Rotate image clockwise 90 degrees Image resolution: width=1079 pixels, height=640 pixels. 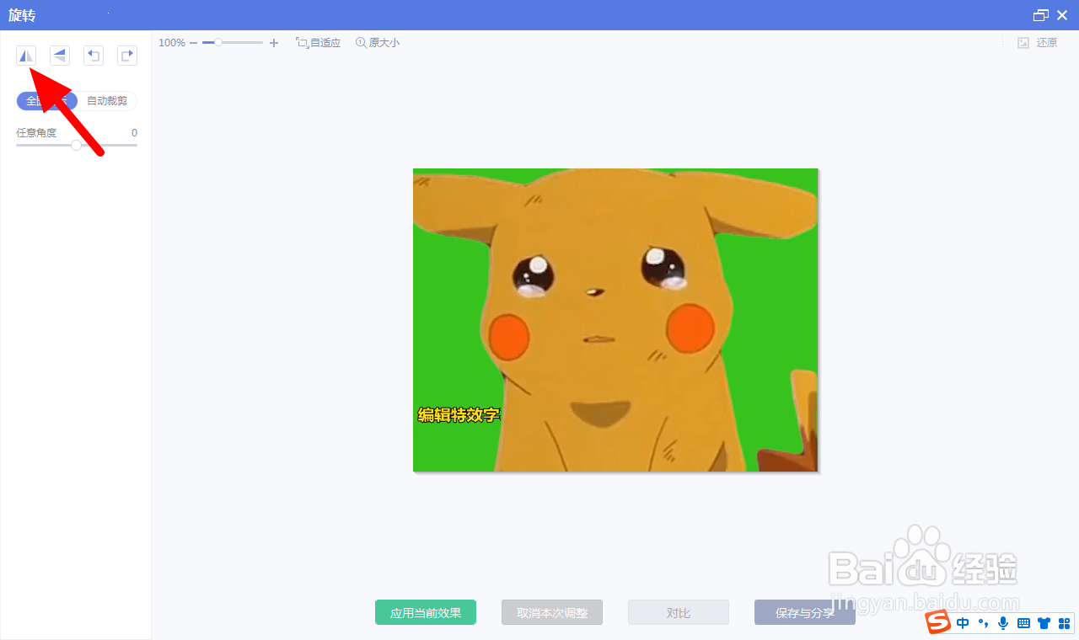point(127,56)
